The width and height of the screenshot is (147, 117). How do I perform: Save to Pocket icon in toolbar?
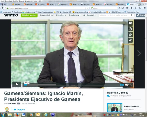tap(127, 8)
